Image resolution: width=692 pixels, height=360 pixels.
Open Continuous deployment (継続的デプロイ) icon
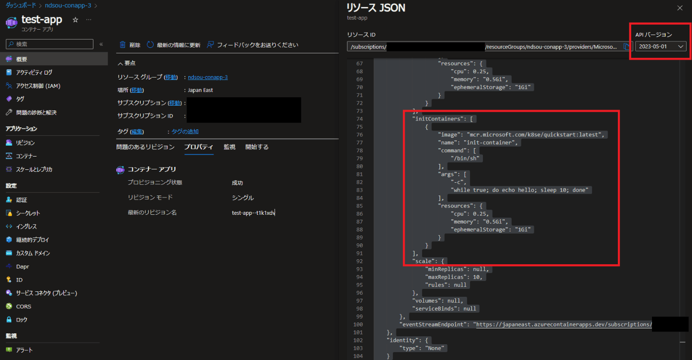[x=8, y=240]
